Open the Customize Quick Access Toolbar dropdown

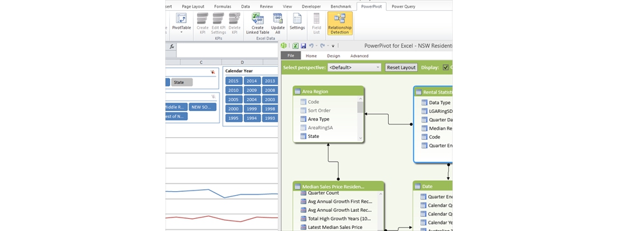[x=333, y=46]
